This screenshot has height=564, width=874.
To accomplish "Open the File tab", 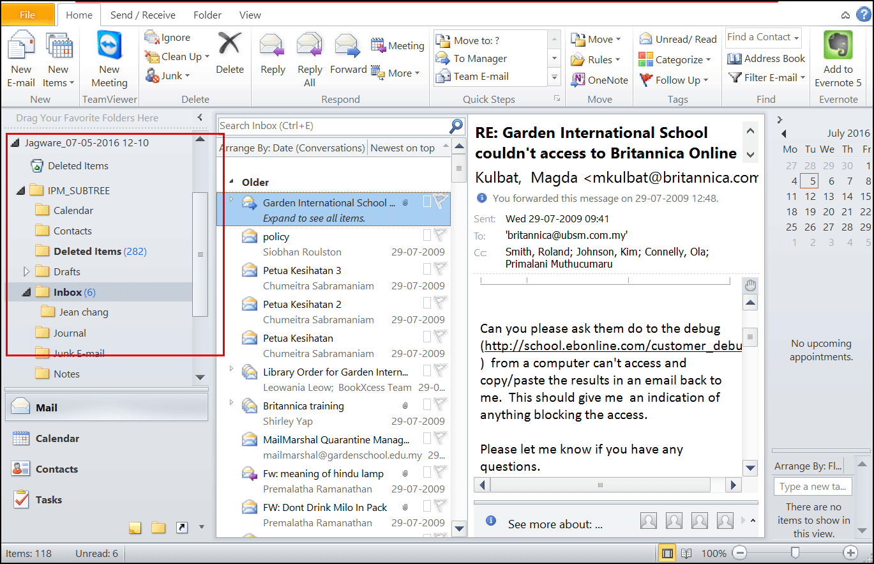I will point(27,15).
